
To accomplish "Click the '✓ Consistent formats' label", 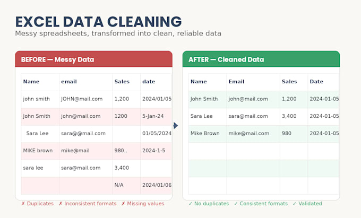I will click(x=261, y=204).
